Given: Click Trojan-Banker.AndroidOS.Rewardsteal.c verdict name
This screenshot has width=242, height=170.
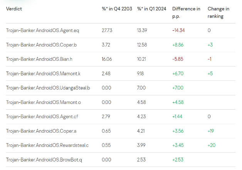Looking at the screenshot, I should coord(47,145).
